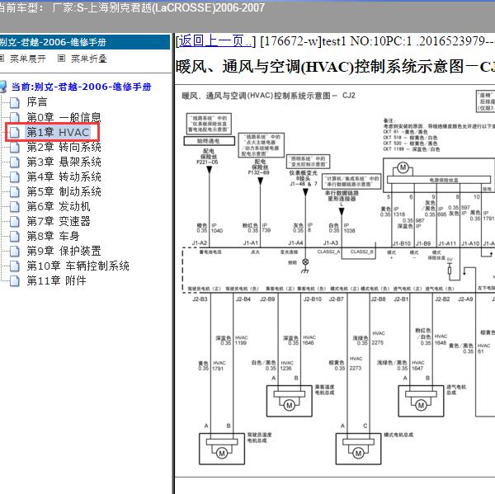Open 第5章 制动系统 chapter
The image size is (495, 494).
[64, 191]
